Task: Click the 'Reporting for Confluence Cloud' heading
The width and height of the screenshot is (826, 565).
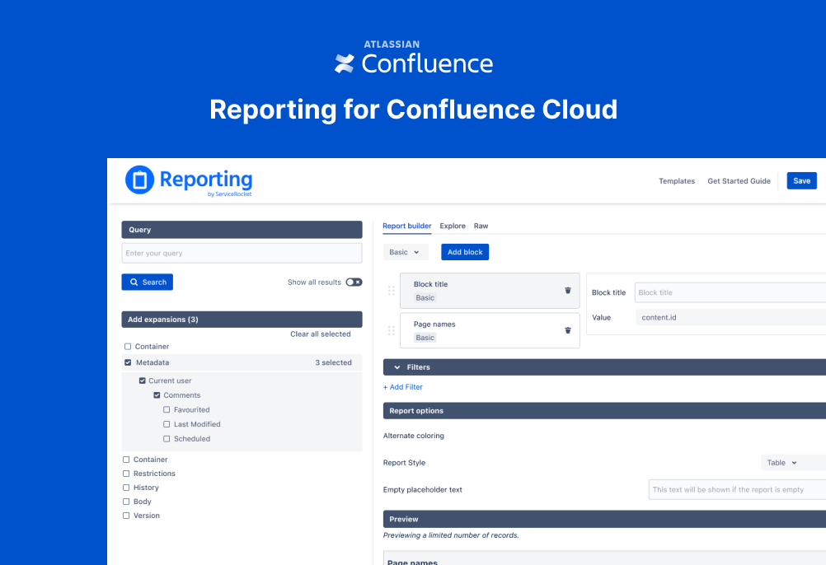Action: point(414,110)
